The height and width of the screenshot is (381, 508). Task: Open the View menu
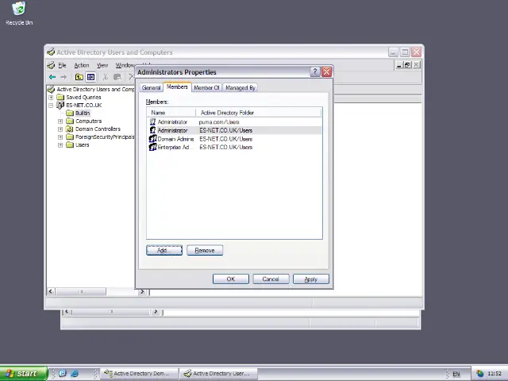(x=102, y=65)
